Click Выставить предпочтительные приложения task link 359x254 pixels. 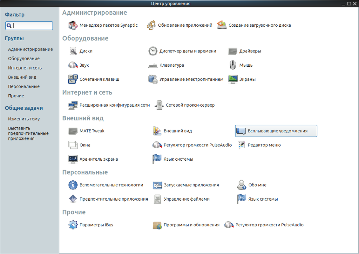pos(28,133)
